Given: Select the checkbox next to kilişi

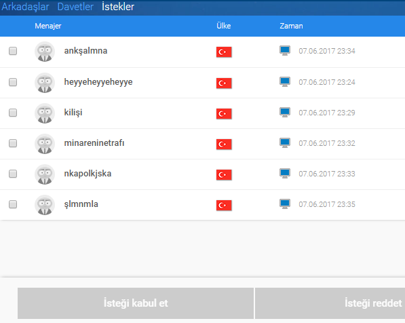Looking at the screenshot, I should [13, 113].
